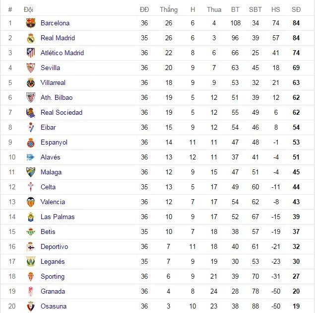Open the Celta team link
This screenshot has height=313, width=315.
(x=48, y=187)
